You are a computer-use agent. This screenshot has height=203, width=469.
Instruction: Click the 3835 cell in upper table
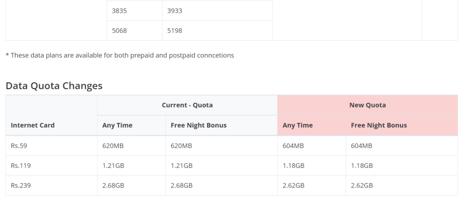click(135, 11)
